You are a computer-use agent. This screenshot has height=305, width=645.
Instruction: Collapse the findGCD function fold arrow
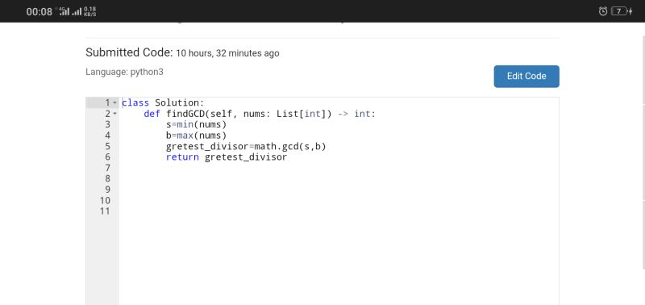(x=114, y=114)
